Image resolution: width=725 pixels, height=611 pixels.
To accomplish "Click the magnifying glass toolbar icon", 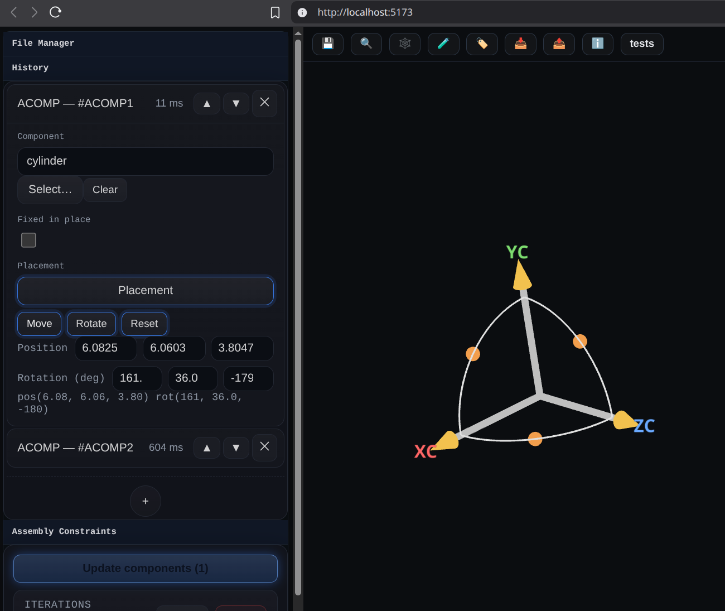I will [366, 44].
